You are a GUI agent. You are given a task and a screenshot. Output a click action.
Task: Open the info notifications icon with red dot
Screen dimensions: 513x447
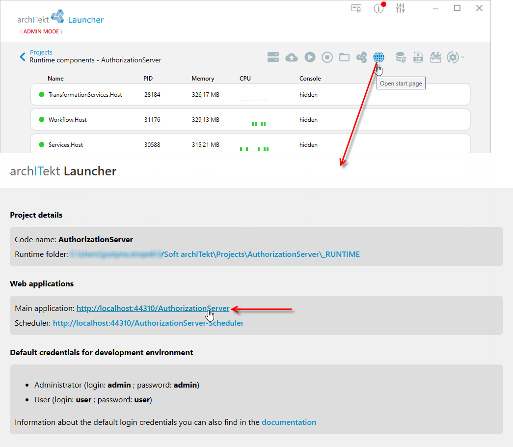click(x=379, y=8)
